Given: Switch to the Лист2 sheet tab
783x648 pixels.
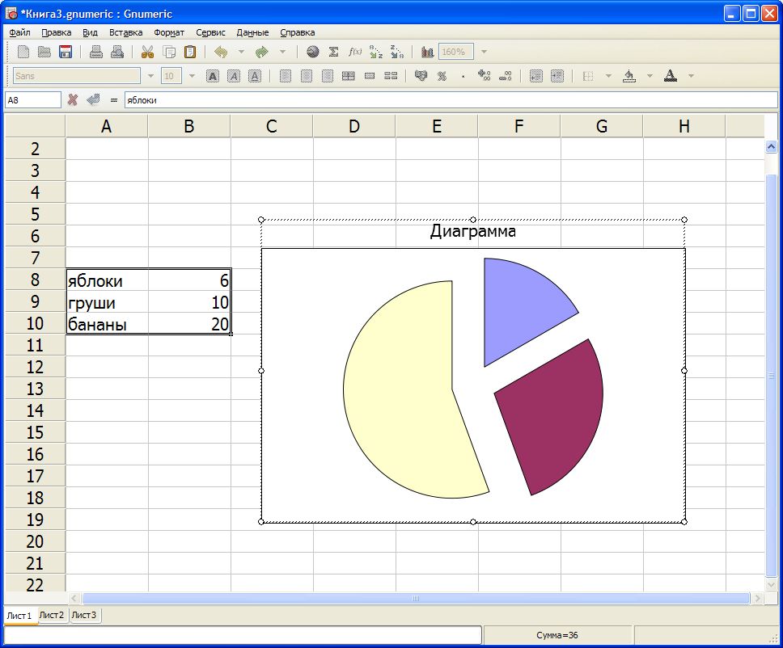Looking at the screenshot, I should pyautogui.click(x=52, y=615).
